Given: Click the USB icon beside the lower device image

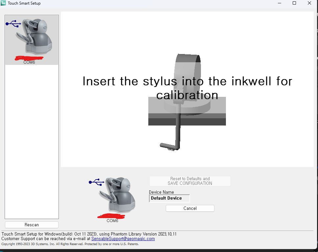Looking at the screenshot, I should coord(97,182).
